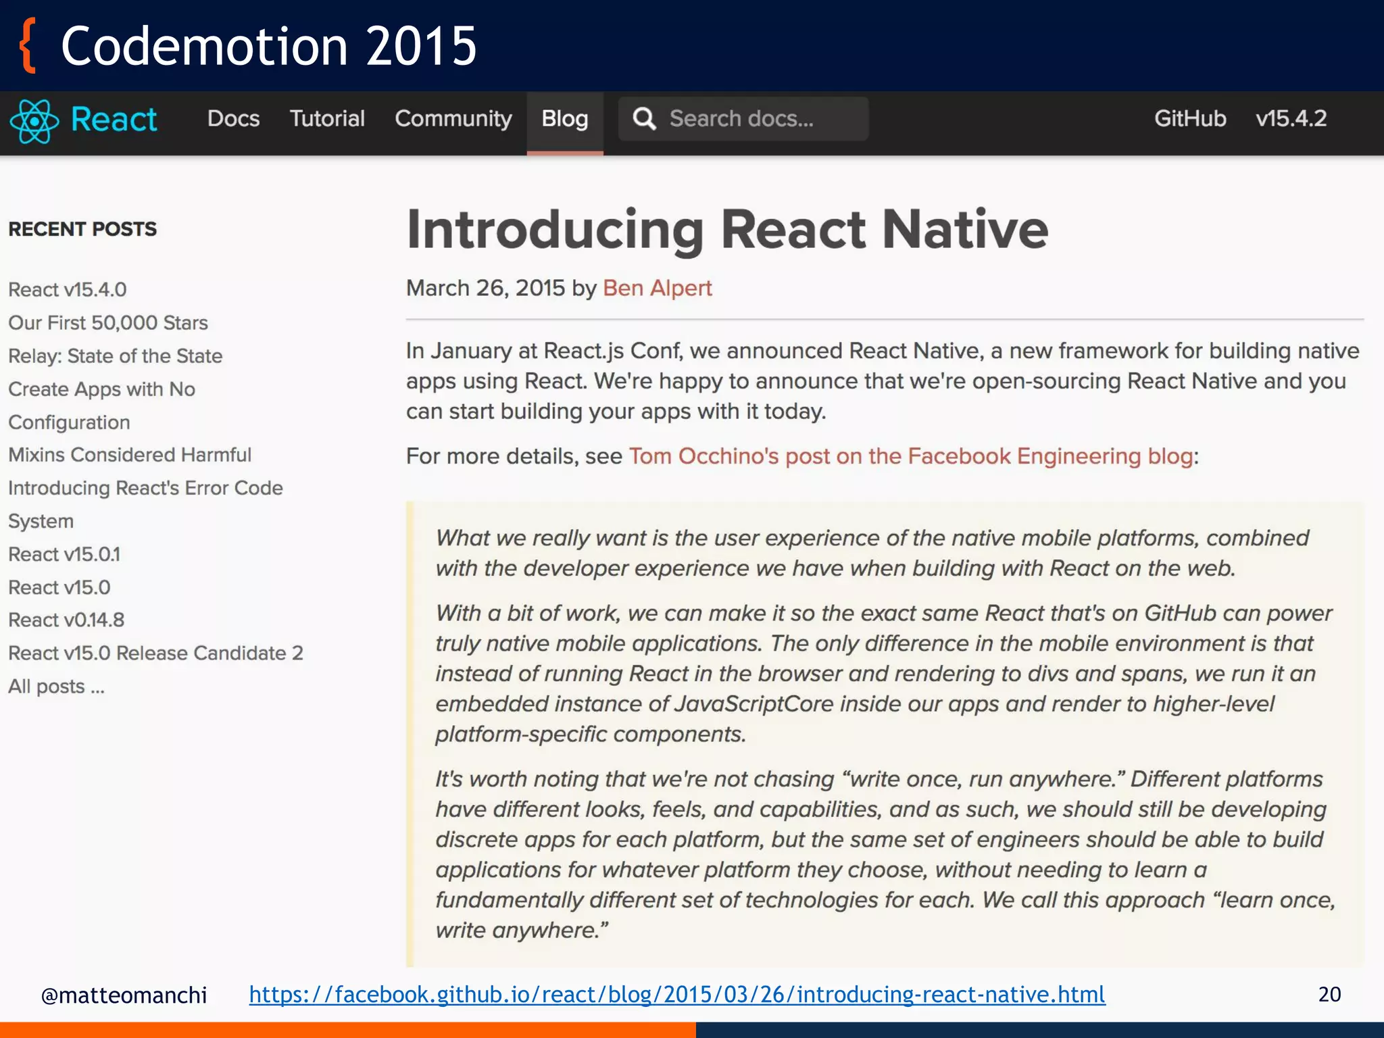
Task: Open React v15.0 Release Candidate 2 post
Action: click(x=156, y=653)
